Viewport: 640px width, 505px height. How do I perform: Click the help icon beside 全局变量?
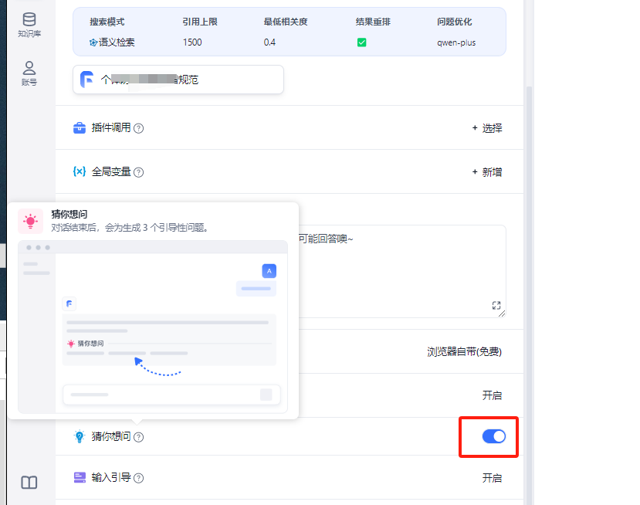[x=139, y=172]
